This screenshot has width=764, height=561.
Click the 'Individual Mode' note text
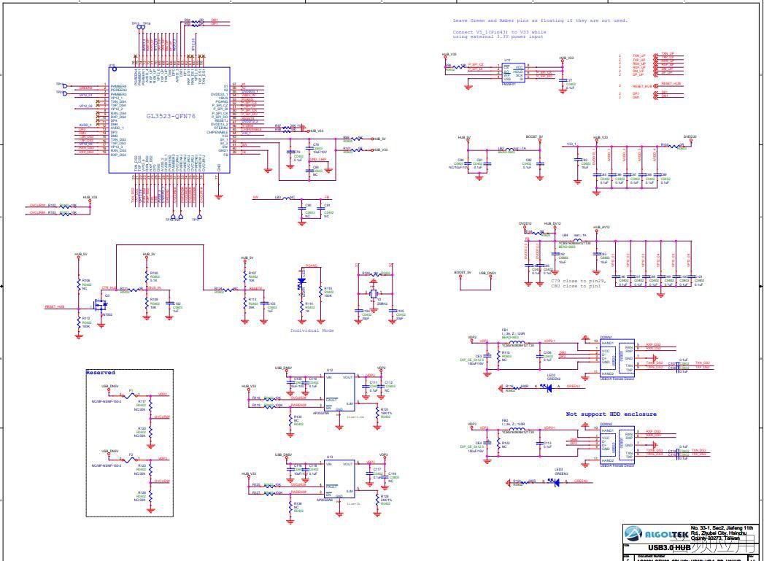(x=312, y=330)
